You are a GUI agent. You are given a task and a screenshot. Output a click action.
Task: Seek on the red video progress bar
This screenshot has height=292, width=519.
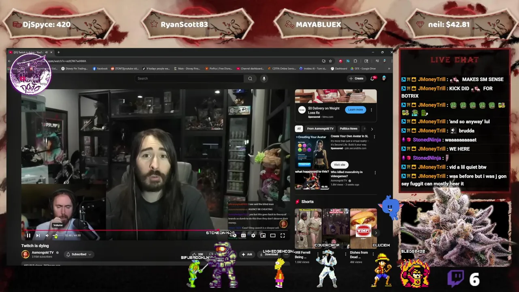[155, 230]
